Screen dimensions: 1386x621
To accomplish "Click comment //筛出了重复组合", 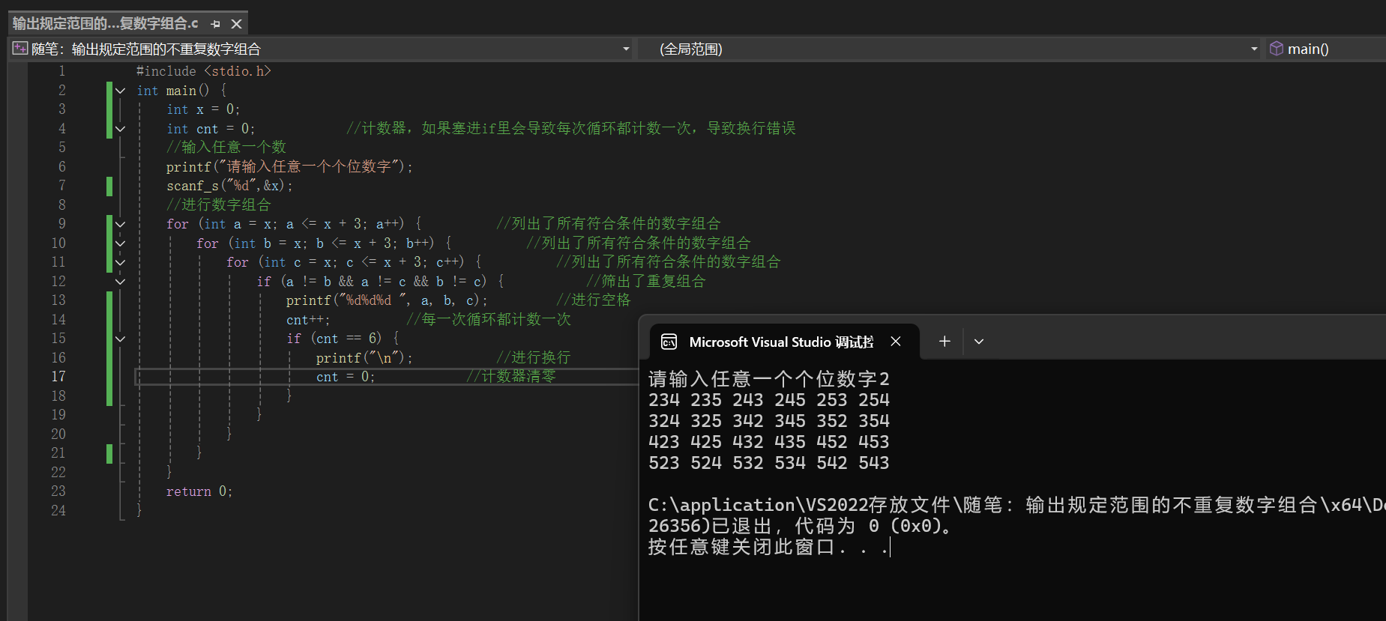I will pos(645,281).
